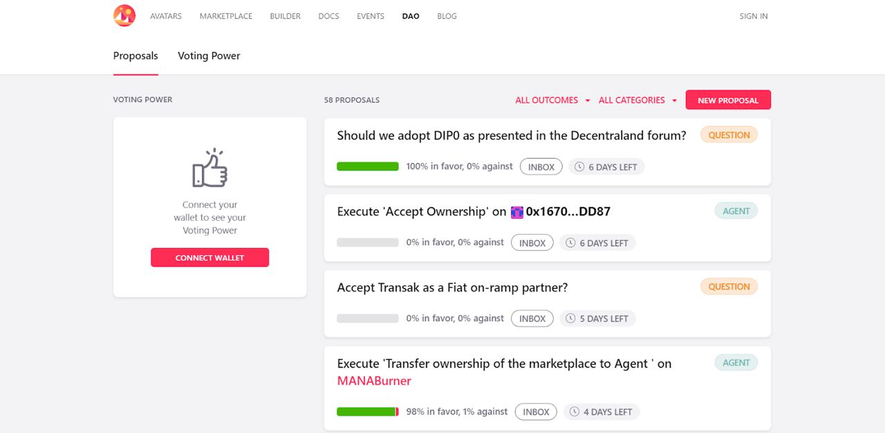This screenshot has height=433, width=885.
Task: Click the Inbox tag on the Transak proposal
Action: (532, 318)
